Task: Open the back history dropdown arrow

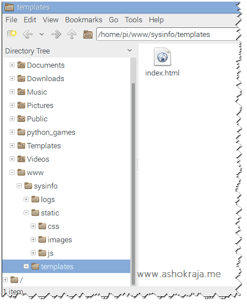Action: click(x=41, y=34)
